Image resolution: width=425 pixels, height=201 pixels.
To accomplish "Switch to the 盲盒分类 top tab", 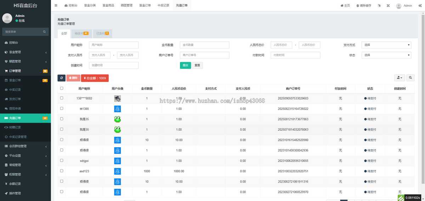I will click(90, 6).
